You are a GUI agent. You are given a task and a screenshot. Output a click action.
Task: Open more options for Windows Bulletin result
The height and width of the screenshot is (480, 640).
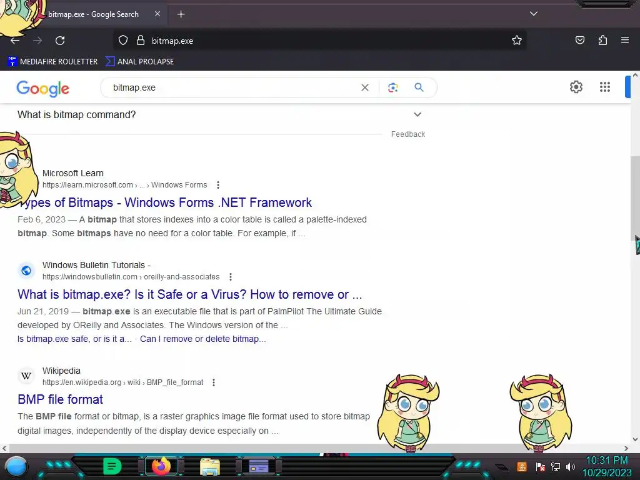(231, 277)
